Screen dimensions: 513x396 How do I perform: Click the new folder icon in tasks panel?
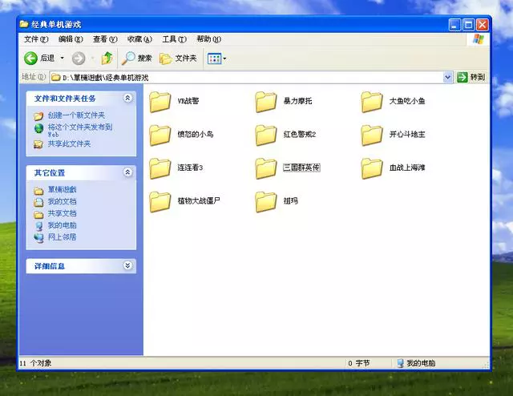38,116
